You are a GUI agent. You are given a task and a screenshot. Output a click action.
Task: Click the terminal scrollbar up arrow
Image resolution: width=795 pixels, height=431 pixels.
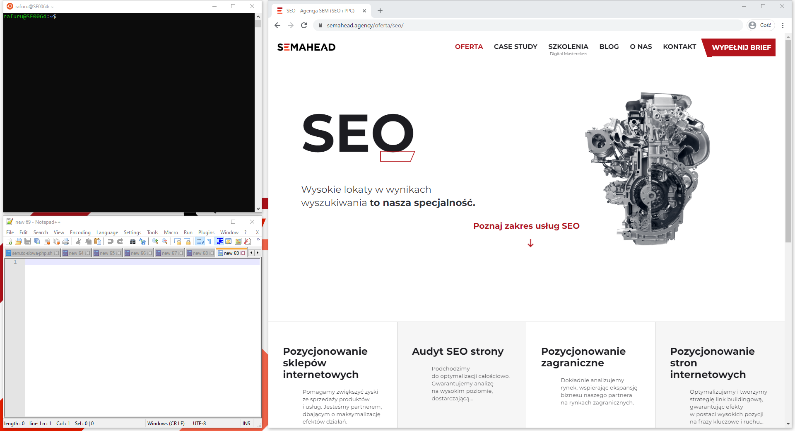(x=258, y=17)
